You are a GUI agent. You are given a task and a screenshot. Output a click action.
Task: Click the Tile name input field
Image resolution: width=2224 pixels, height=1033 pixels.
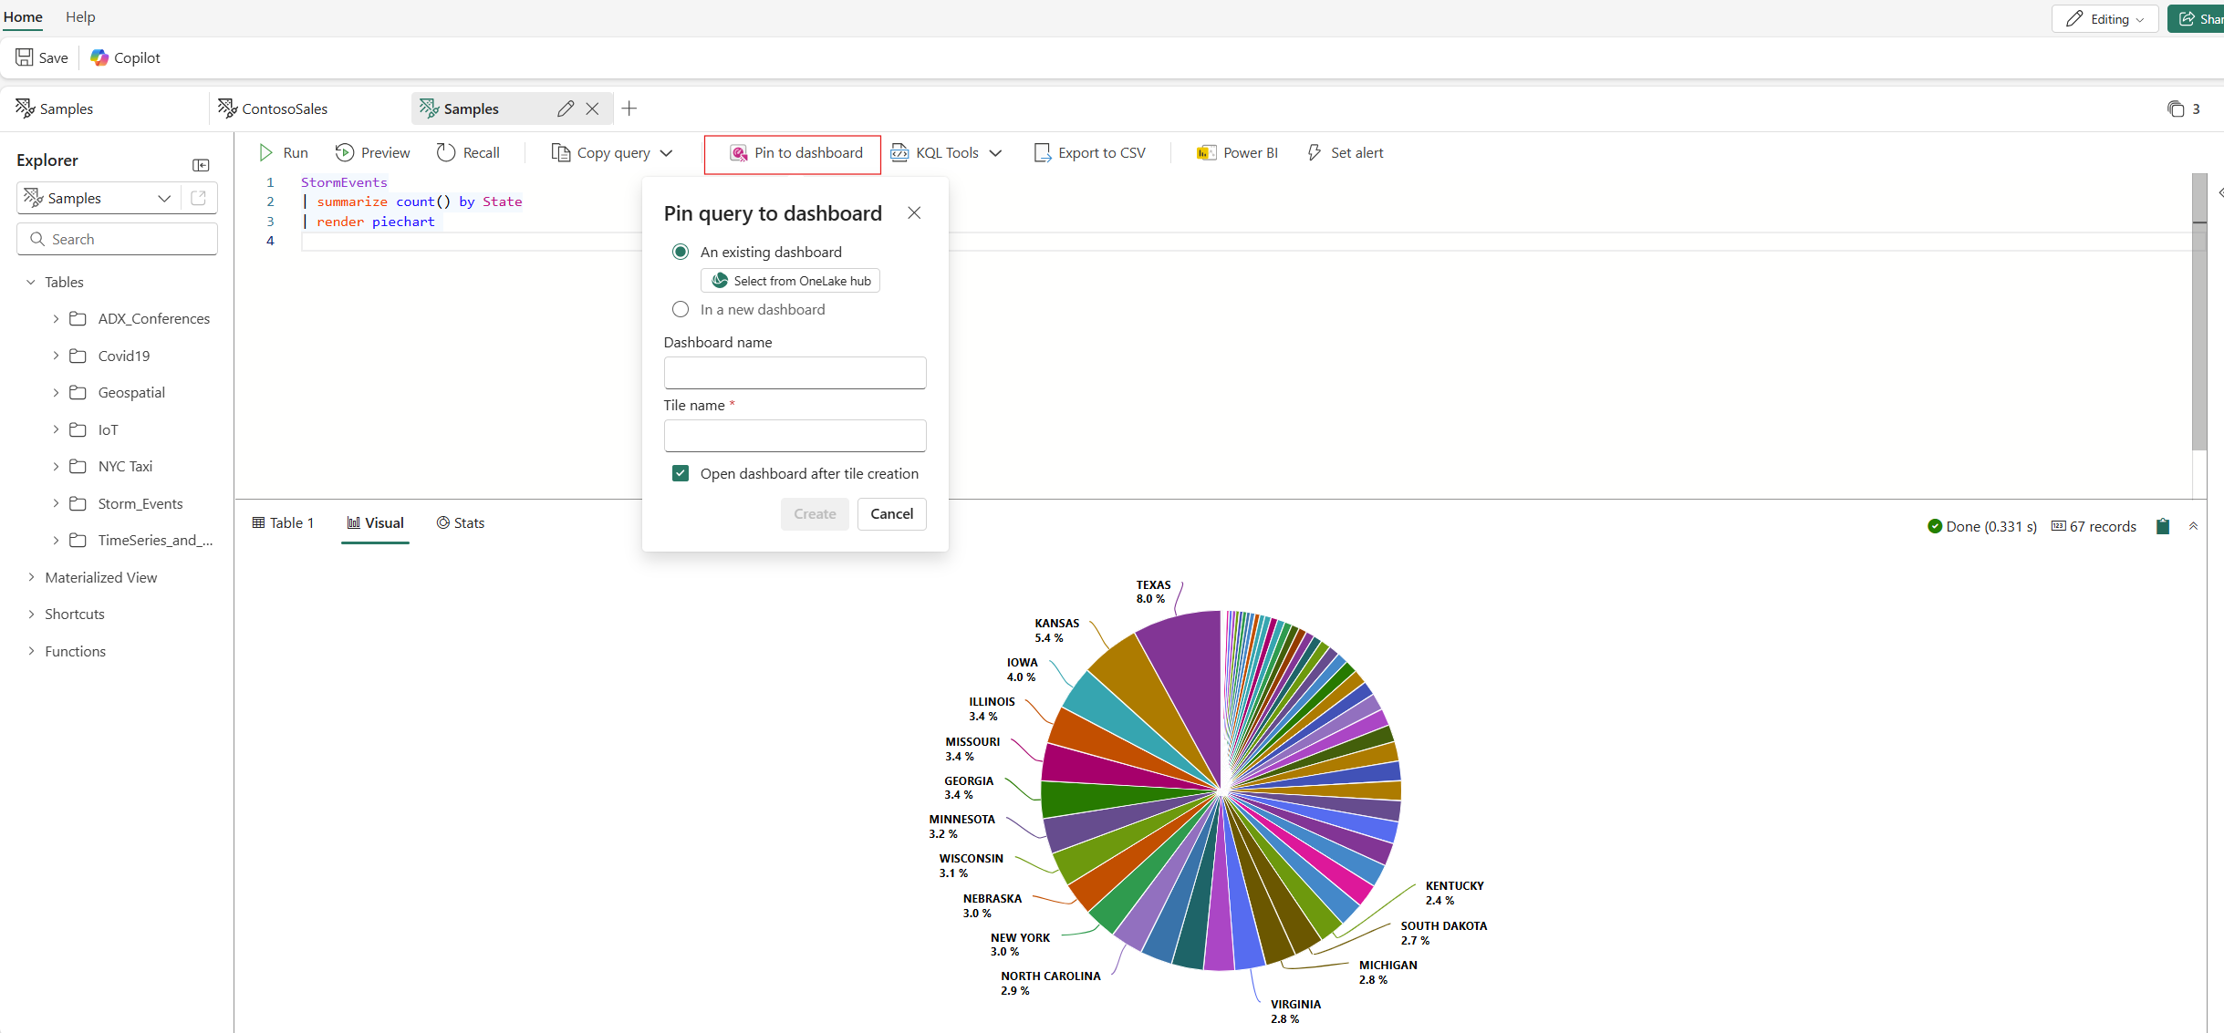(x=795, y=436)
